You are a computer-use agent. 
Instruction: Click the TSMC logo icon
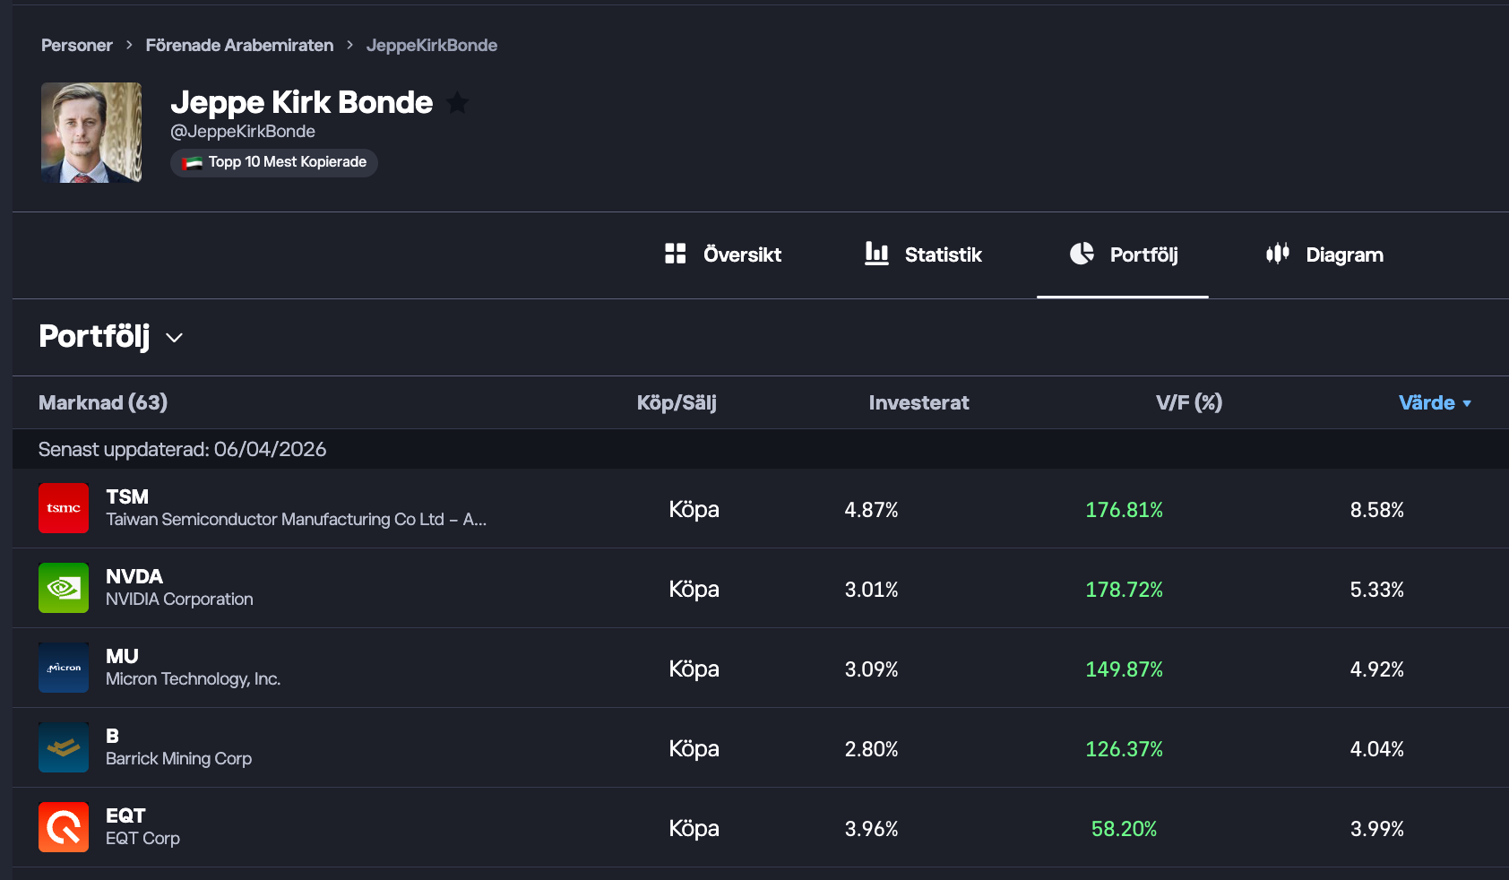[x=64, y=508]
